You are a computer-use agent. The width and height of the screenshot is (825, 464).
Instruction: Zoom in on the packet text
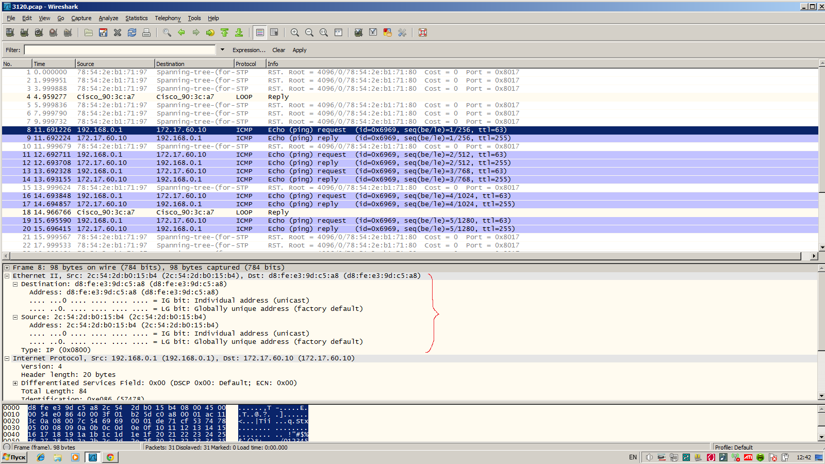[x=295, y=32]
